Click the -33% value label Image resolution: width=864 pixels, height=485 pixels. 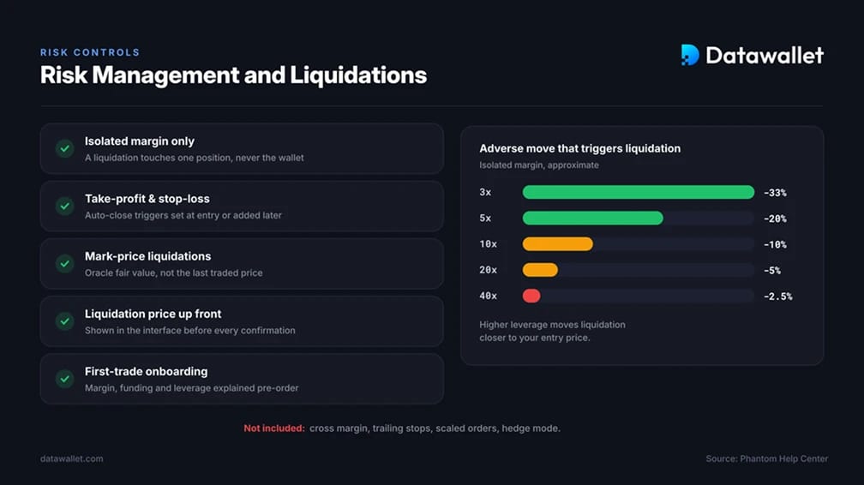[x=775, y=192]
